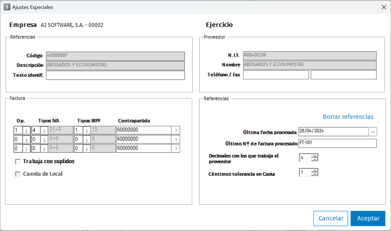Decrease the Céntimos tolerancia en Cuota value
391x231 pixels.
point(315,174)
